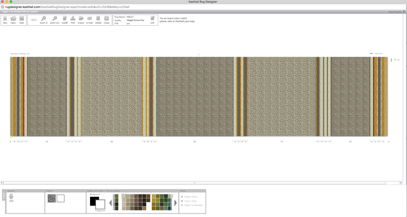Click the scrollbar's left arrow button
The image size is (407, 217).
coord(2,183)
